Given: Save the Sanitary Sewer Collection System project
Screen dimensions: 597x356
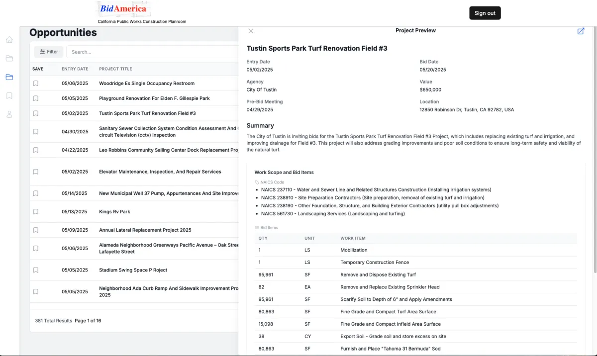Looking at the screenshot, I should pyautogui.click(x=36, y=132).
